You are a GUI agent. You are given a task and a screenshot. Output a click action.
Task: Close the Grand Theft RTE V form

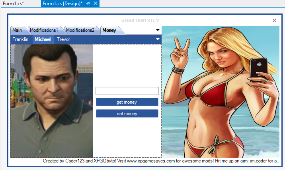274,20
